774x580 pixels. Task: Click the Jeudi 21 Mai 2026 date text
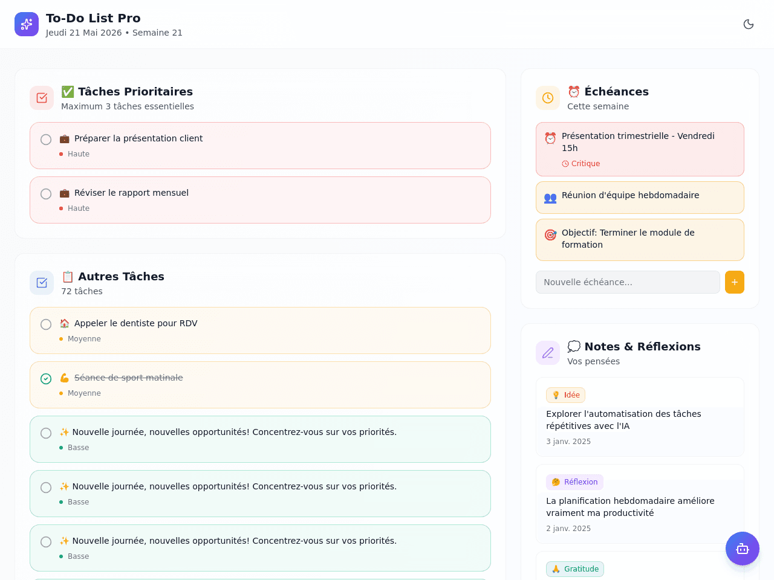click(84, 33)
